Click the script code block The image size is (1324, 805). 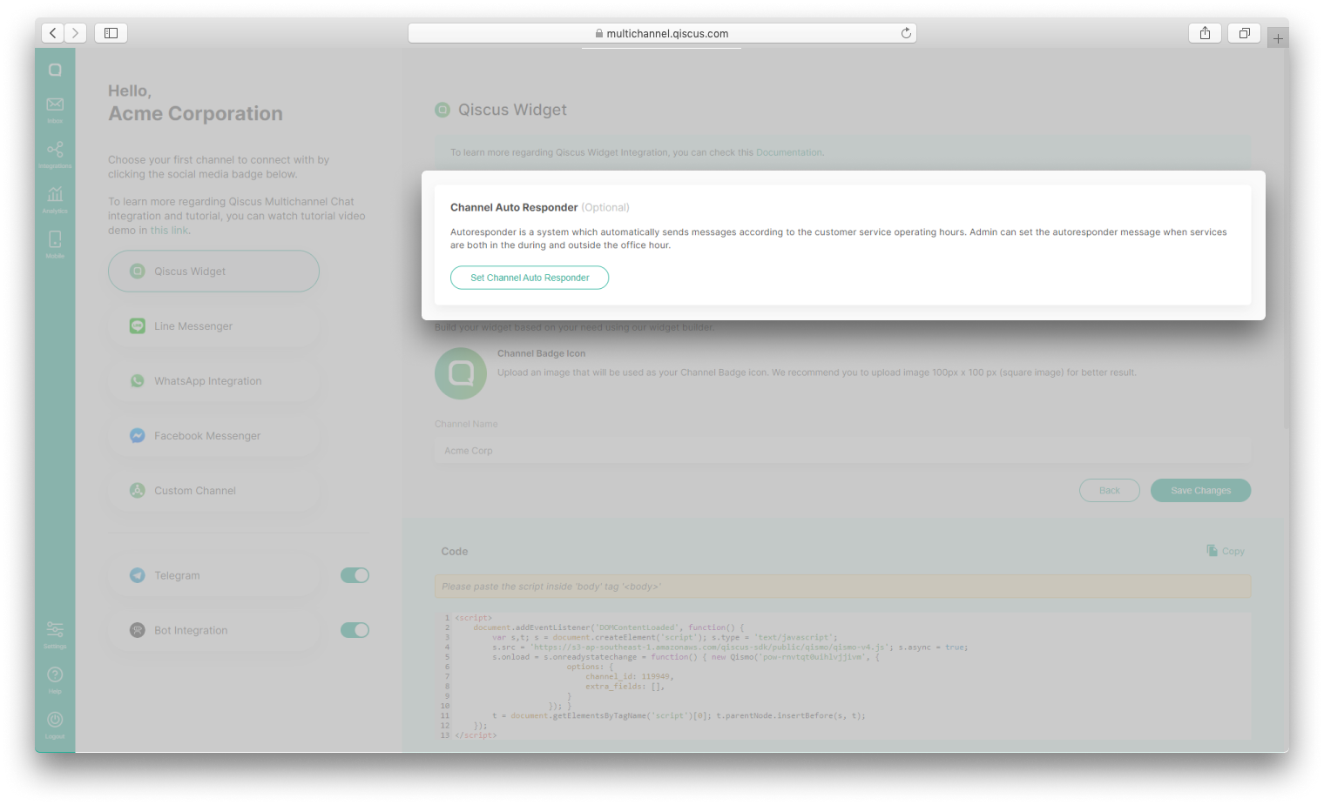tap(842, 676)
